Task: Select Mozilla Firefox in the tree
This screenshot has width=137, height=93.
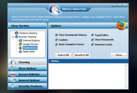Action: (30, 48)
